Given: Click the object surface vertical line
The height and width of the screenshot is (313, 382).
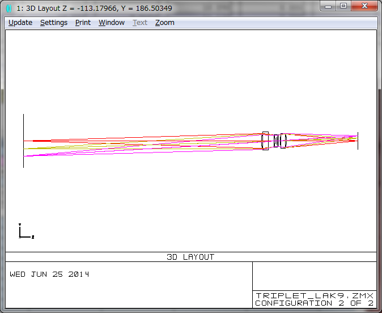Looking at the screenshot, I should pyautogui.click(x=23, y=141).
